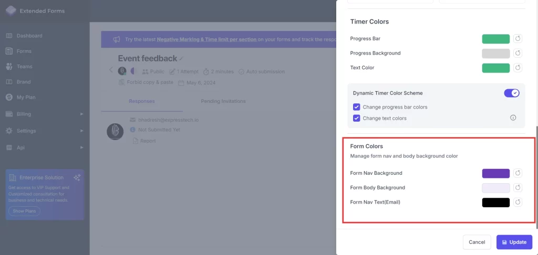The width and height of the screenshot is (538, 255).
Task: Click the My Plan dollar icon
Action: click(9, 98)
